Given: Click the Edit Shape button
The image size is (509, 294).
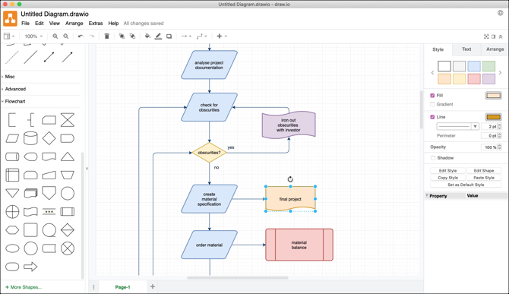Looking at the screenshot, I should point(484,171).
